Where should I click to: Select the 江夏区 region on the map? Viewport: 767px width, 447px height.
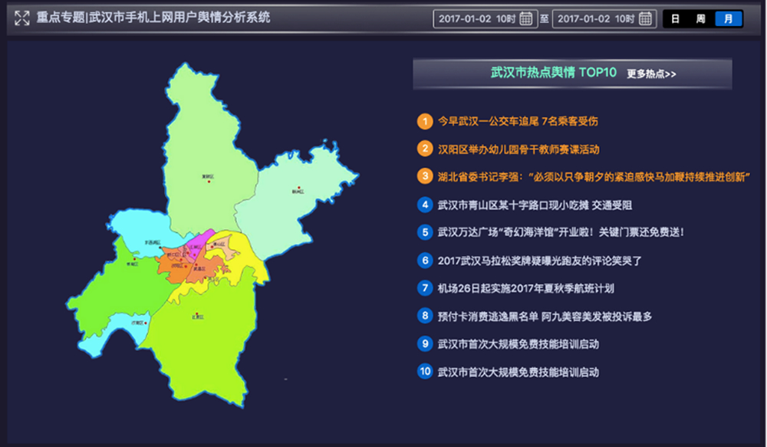pyautogui.click(x=201, y=337)
